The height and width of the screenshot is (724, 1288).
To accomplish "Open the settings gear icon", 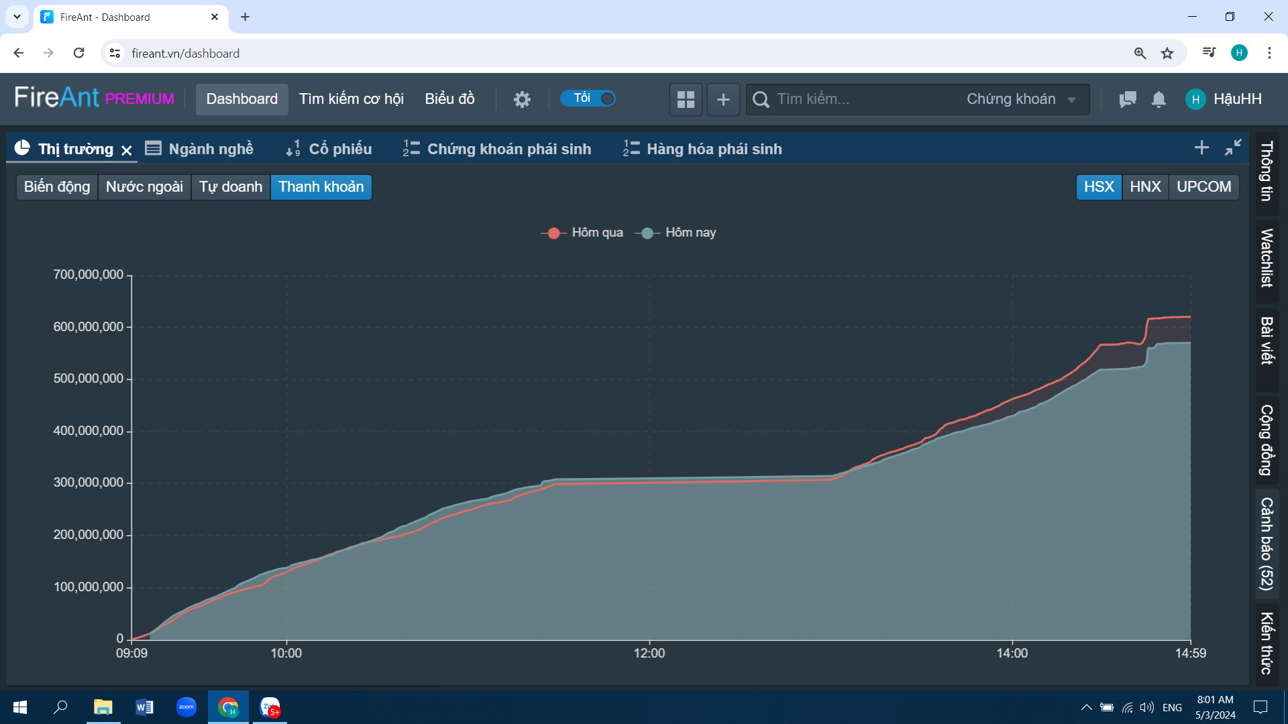I will 522,99.
